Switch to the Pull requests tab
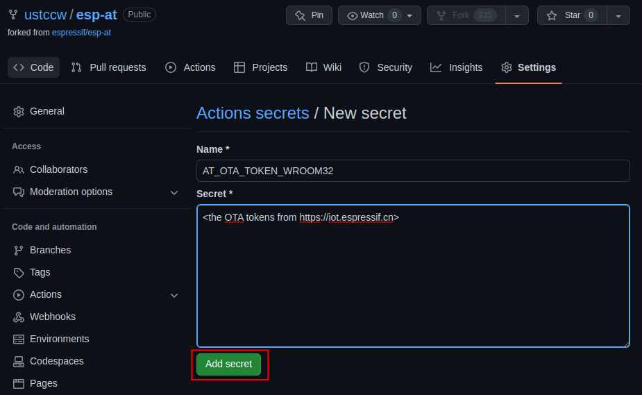642x395 pixels. pos(109,67)
